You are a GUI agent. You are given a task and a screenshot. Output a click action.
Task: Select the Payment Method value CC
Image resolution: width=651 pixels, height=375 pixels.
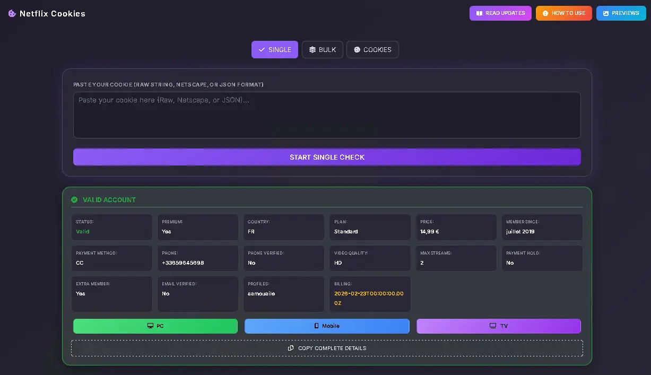(x=80, y=263)
